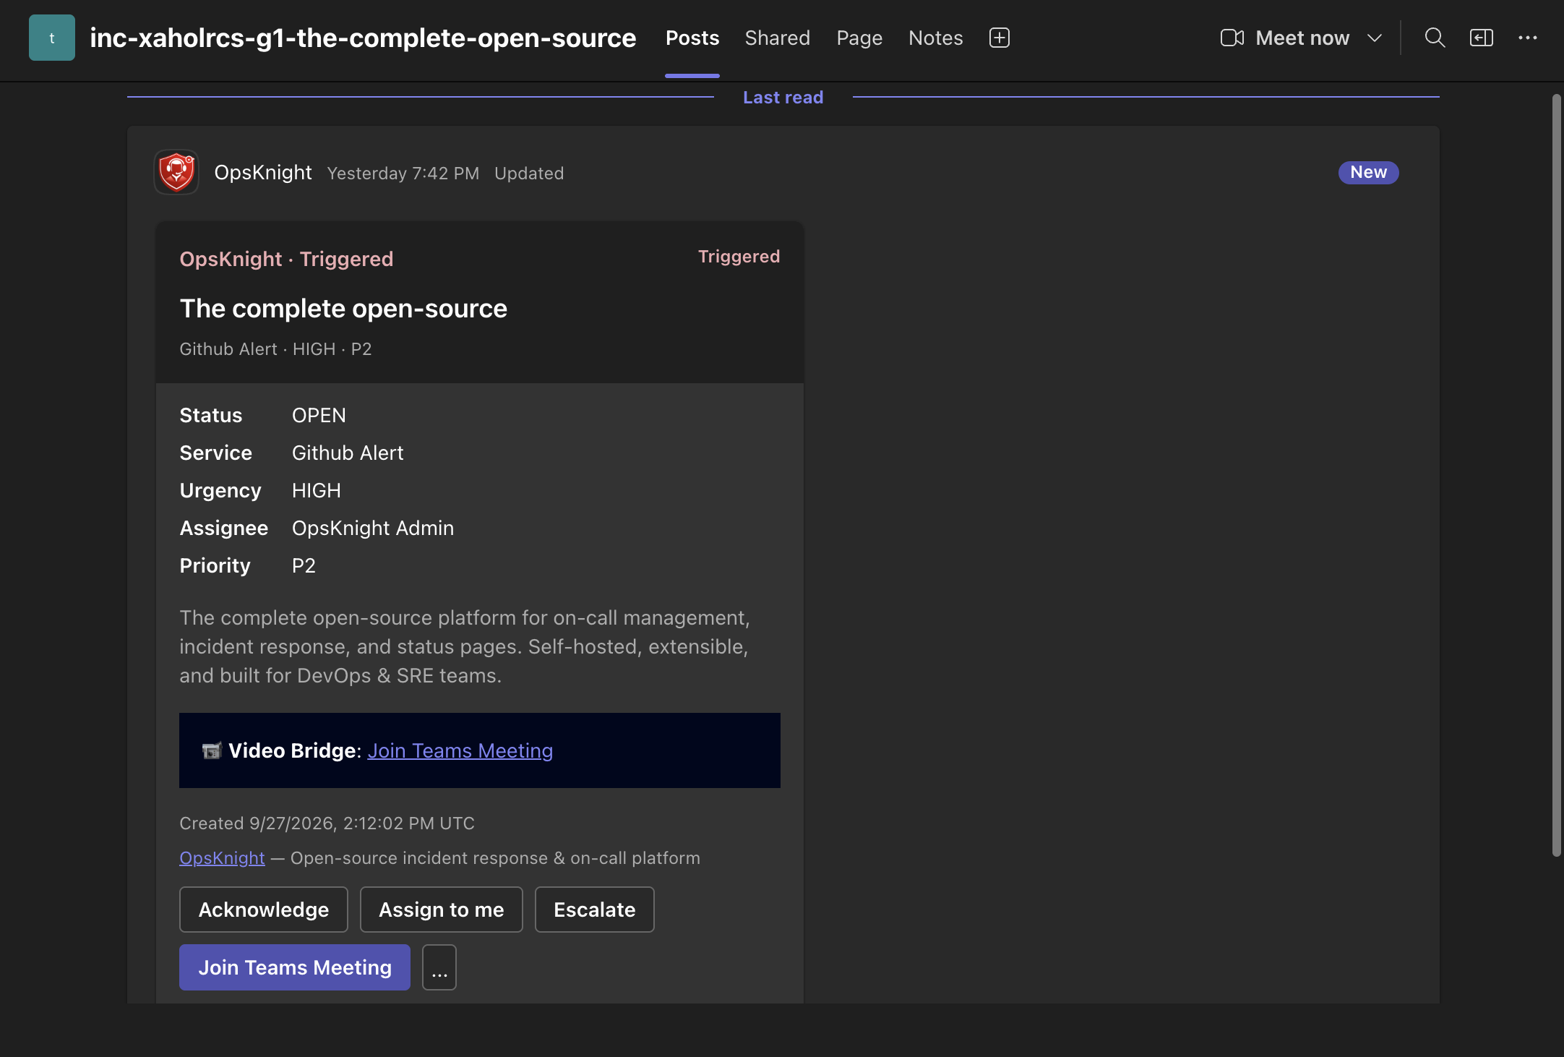Image resolution: width=1564 pixels, height=1057 pixels.
Task: Click the purple Join Teams Meeting button
Action: [x=295, y=967]
